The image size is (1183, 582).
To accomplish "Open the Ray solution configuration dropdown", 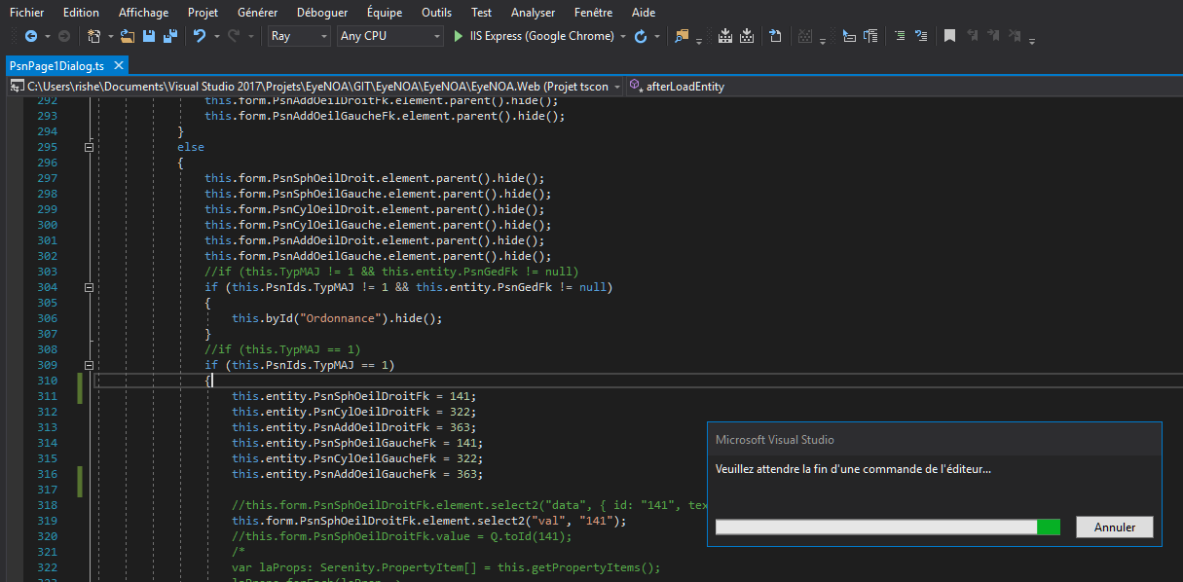I will coord(298,35).
